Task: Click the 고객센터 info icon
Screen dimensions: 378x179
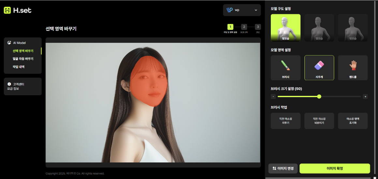Action: (x=9, y=84)
